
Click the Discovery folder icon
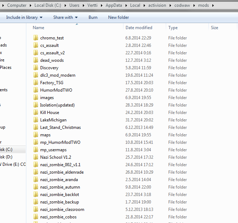pyautogui.click(x=36, y=67)
